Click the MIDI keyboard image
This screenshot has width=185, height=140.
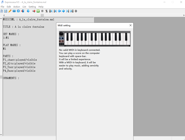(95, 39)
